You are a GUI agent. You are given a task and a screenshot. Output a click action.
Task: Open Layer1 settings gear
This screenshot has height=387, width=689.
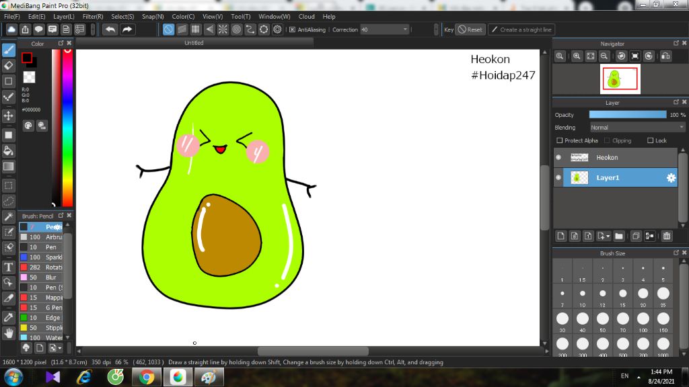[671, 177]
